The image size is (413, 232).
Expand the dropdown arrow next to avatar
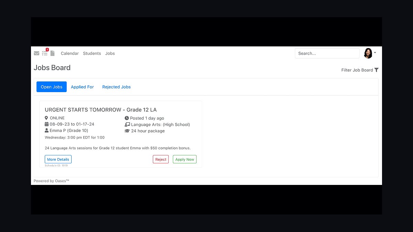pyautogui.click(x=375, y=53)
